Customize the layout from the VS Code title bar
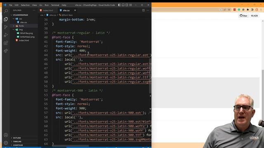264x148 pixels. click(x=130, y=5)
